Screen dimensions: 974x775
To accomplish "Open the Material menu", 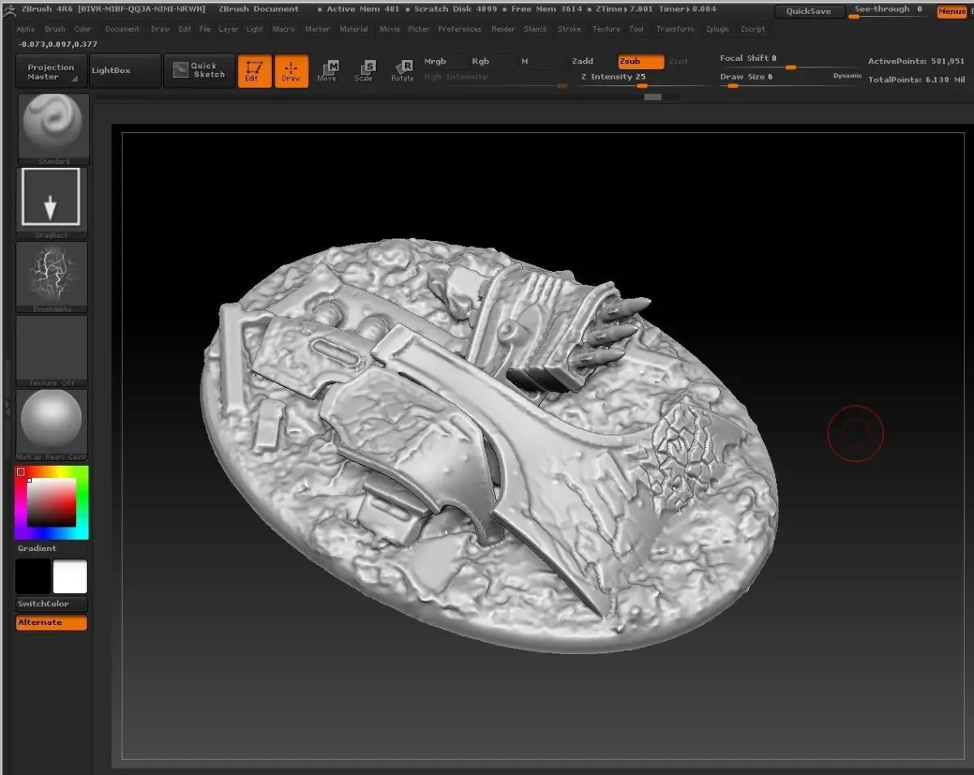I will click(354, 29).
